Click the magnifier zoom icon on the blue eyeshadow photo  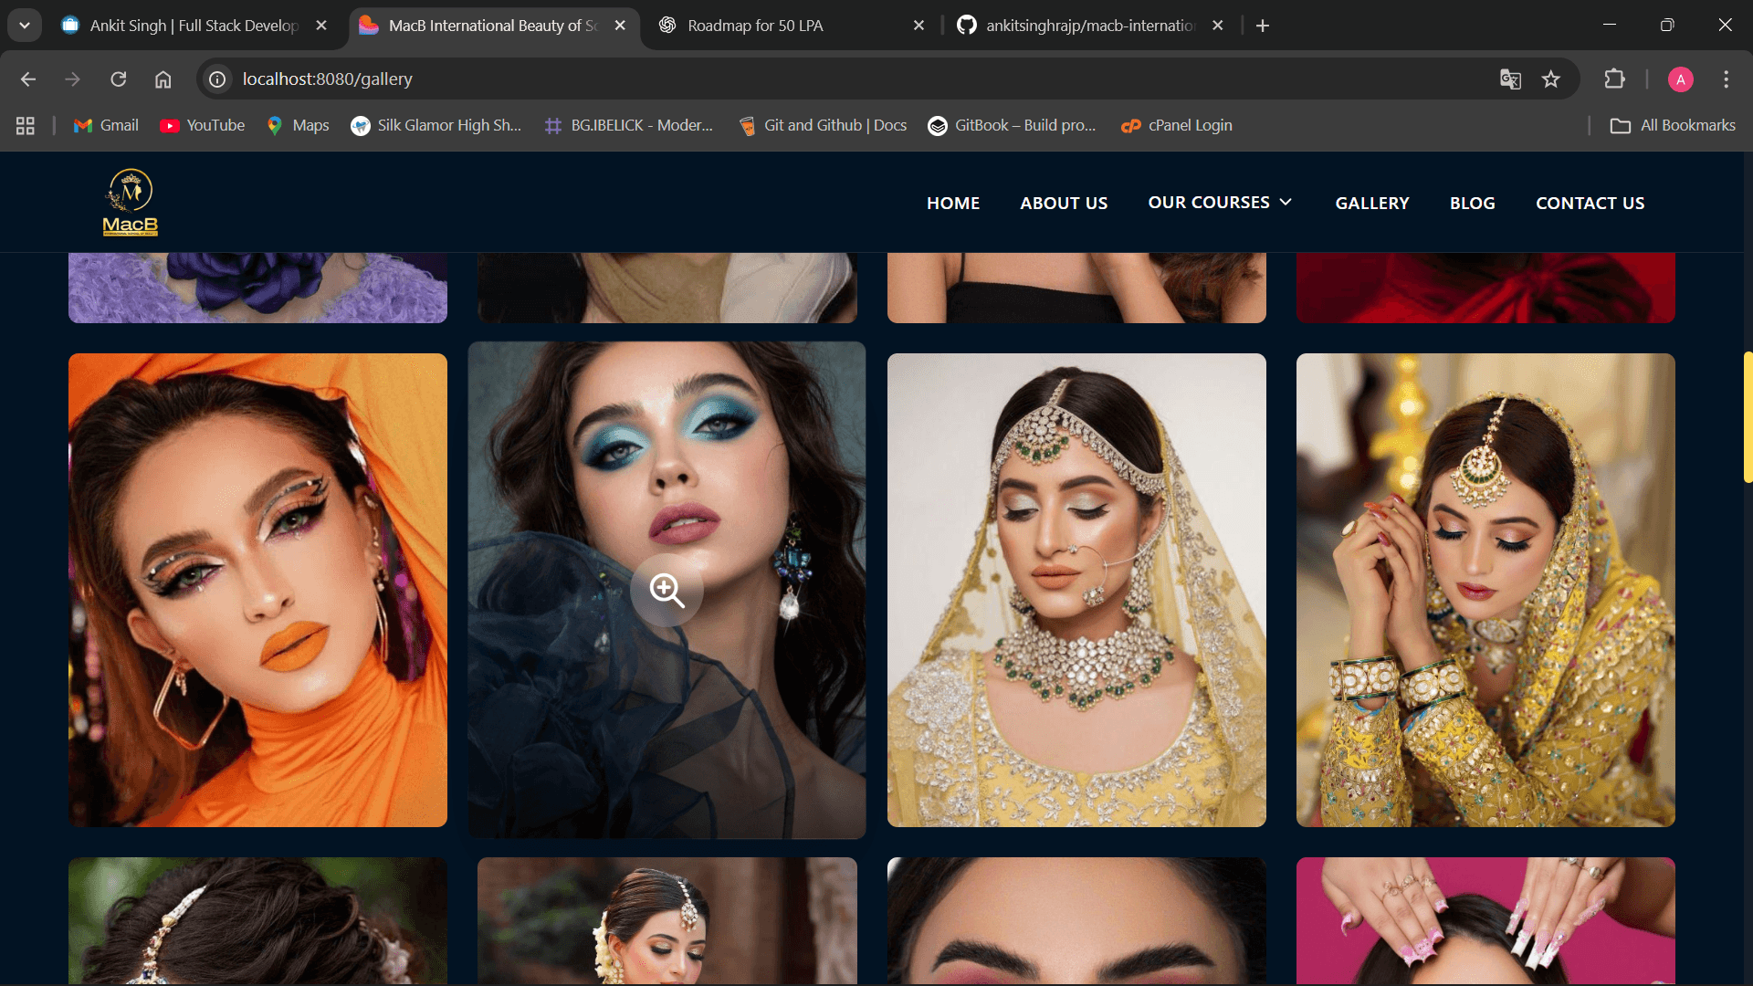[667, 590]
